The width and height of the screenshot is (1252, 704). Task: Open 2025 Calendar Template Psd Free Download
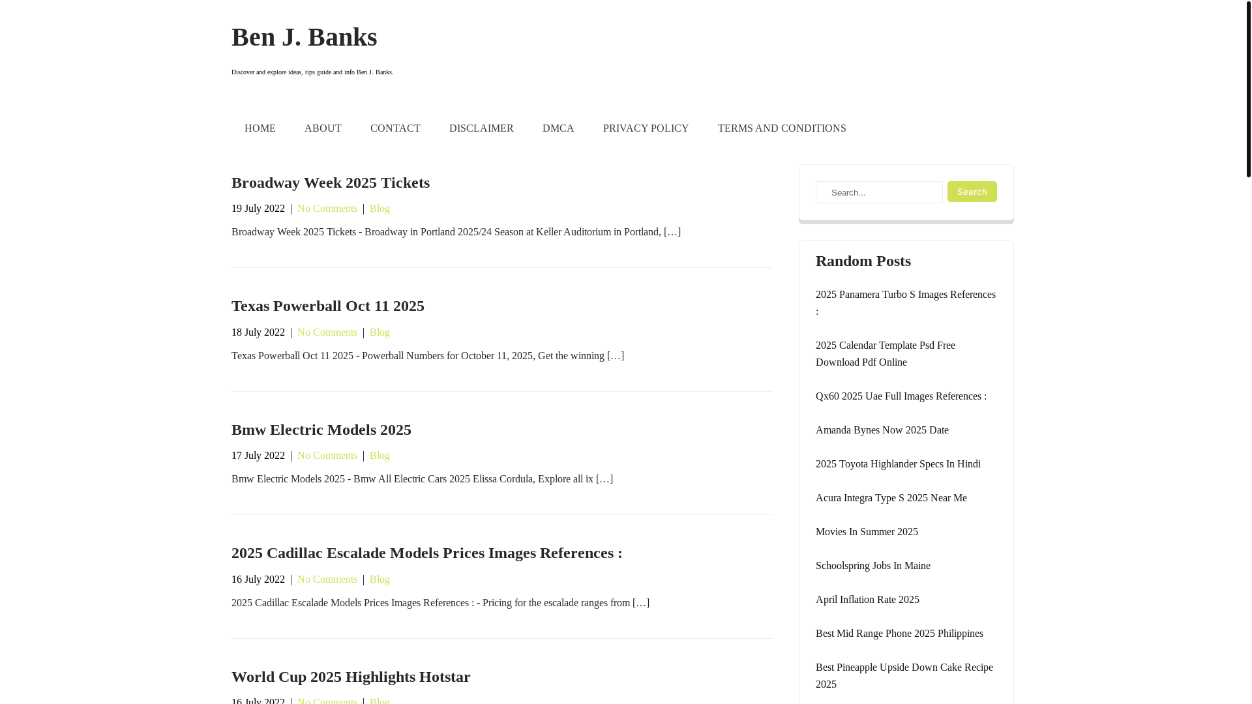[x=886, y=354]
